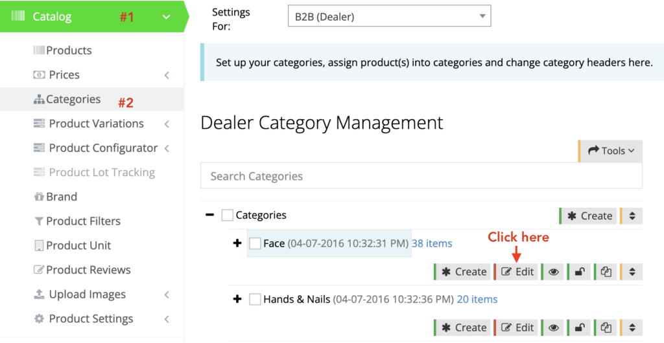The width and height of the screenshot is (664, 343).
Task: Open Product Filters in the sidebar
Action: click(x=83, y=221)
